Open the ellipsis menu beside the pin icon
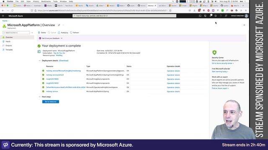The height and width of the screenshot is (150, 268). coord(63,25)
